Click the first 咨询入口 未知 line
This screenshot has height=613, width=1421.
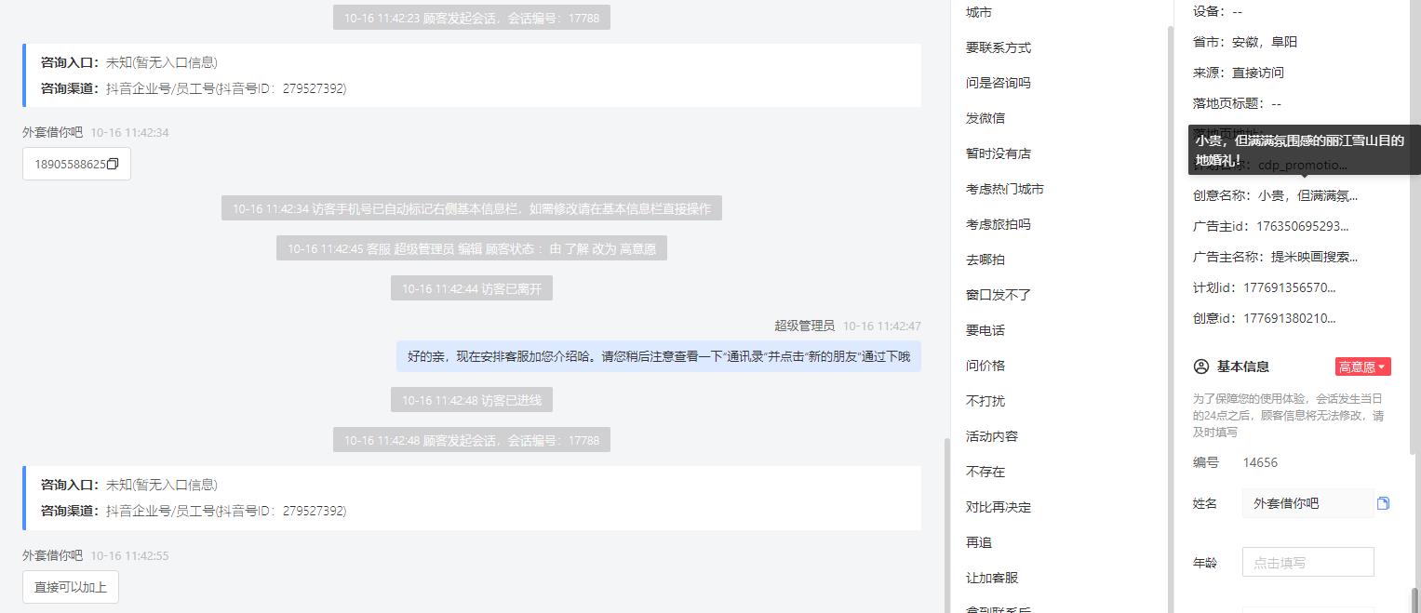129,62
